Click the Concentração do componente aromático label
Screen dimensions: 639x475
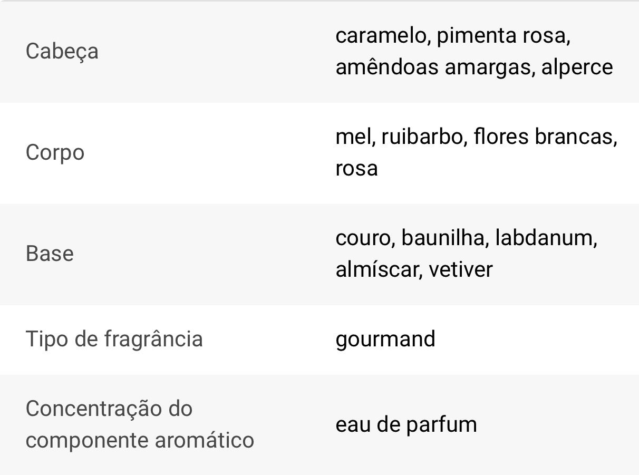point(139,424)
